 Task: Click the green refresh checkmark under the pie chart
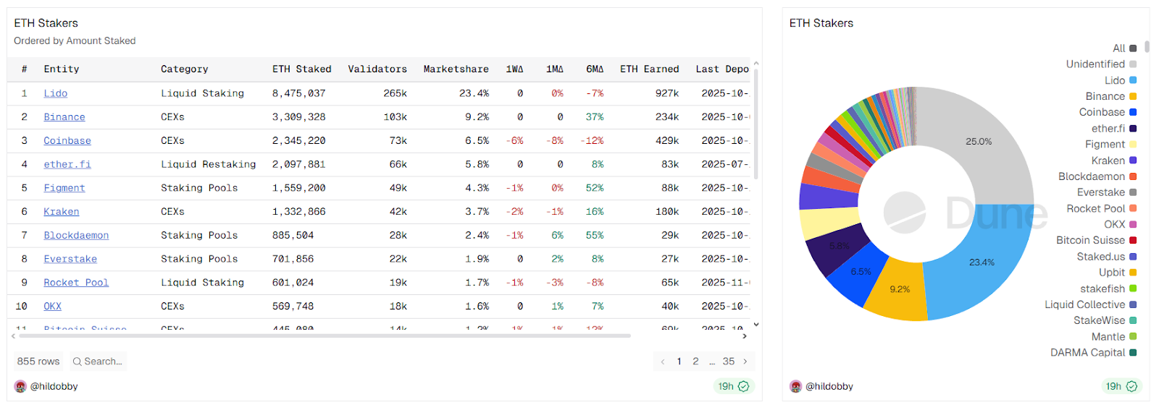point(1131,386)
